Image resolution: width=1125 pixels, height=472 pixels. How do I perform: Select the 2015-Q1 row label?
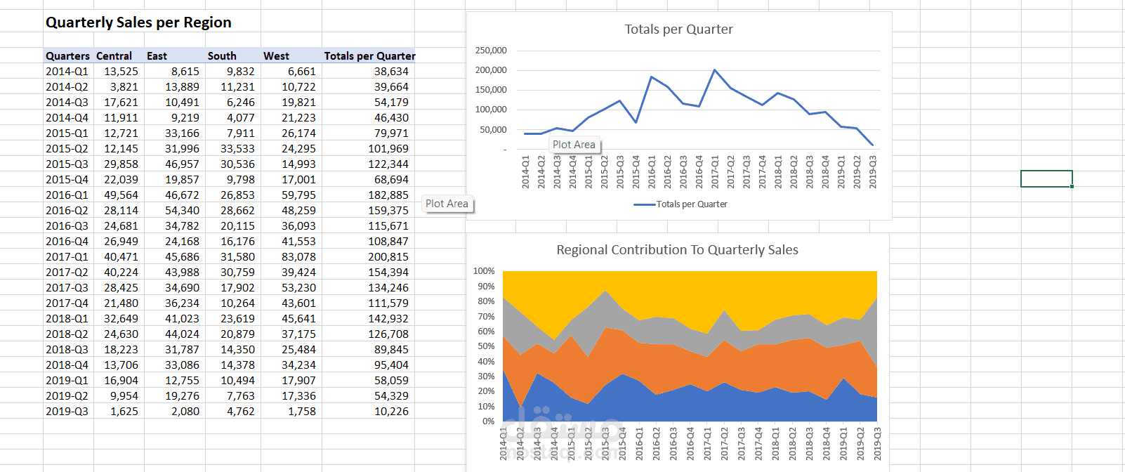pos(67,133)
